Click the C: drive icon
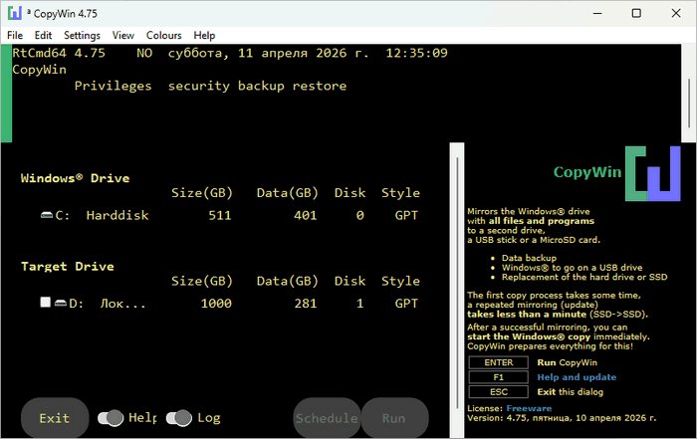Screen dimensions: 697x439 click(47, 215)
